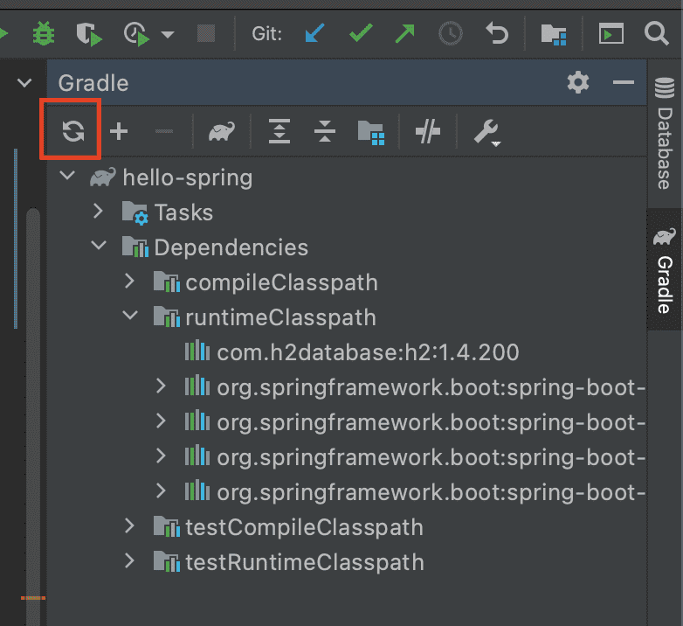Select the Dependencies tree label
The height and width of the screenshot is (626, 683).
click(231, 247)
